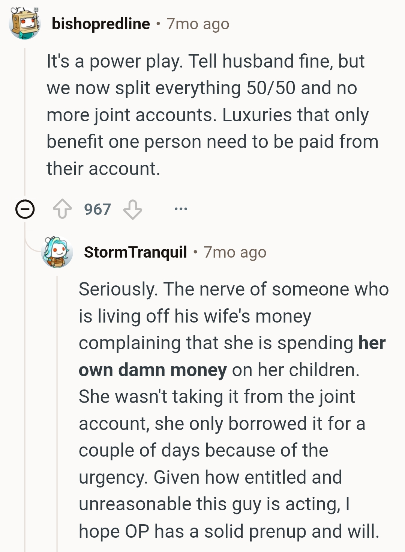
Task: Click the "It's a power play" sentence
Action: coord(114,61)
